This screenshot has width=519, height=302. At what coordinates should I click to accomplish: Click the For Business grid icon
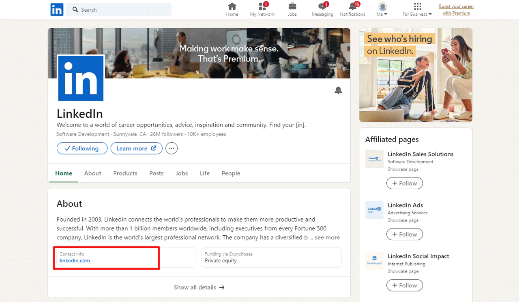(417, 5)
